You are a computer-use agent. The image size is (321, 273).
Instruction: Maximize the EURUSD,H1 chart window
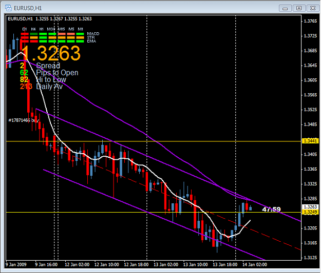point(299,8)
